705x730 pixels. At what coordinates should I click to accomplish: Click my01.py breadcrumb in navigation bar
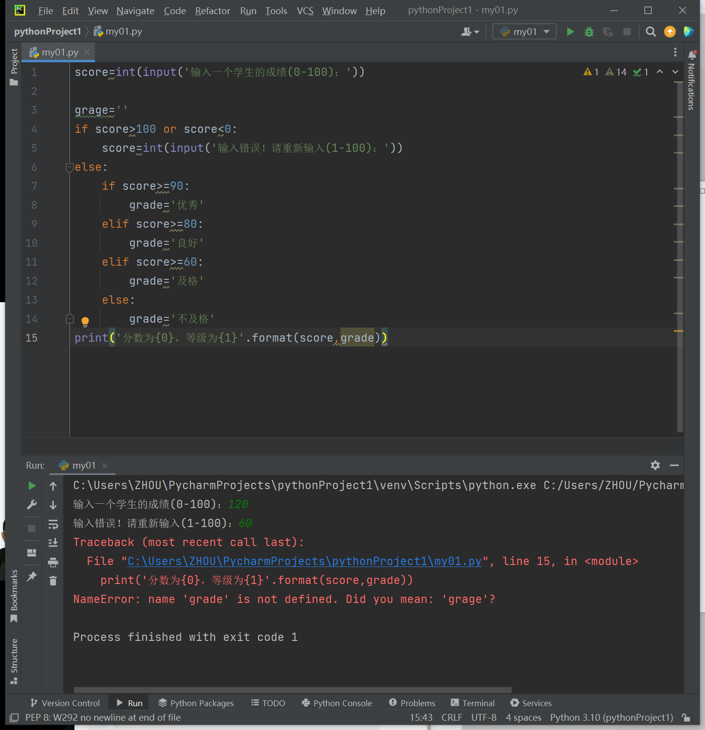118,32
